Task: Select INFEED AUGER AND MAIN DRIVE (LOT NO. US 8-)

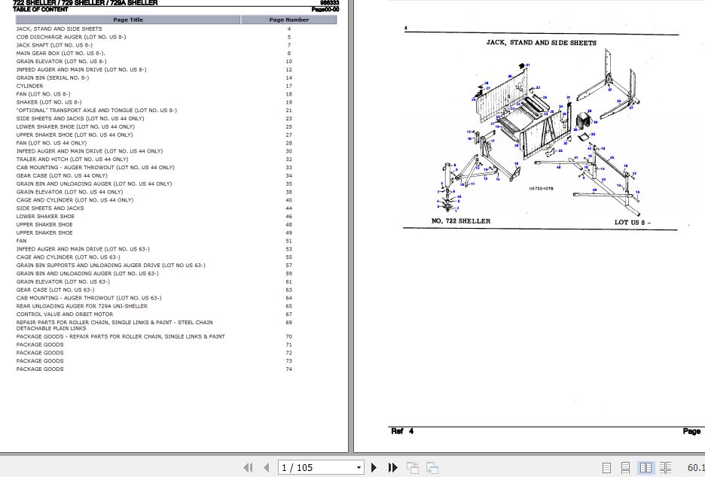Action: coord(81,70)
